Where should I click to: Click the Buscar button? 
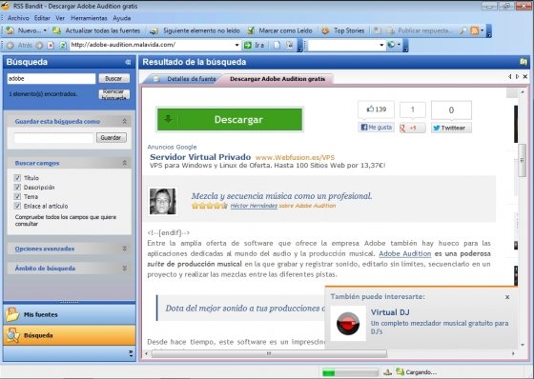(x=114, y=79)
